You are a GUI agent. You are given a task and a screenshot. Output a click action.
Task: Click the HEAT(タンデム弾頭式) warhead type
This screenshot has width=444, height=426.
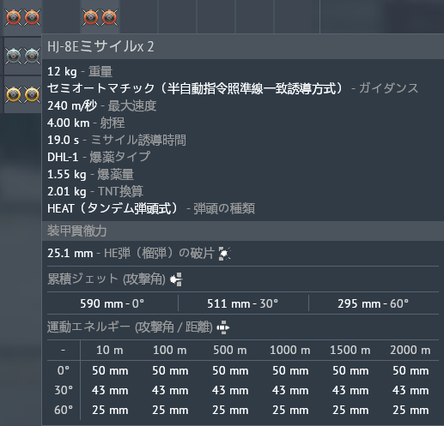click(114, 208)
